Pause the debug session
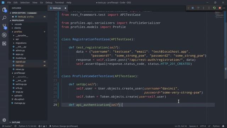 click(193, 8)
